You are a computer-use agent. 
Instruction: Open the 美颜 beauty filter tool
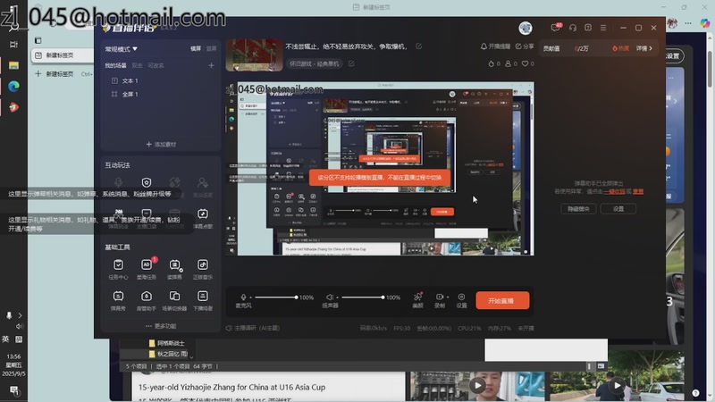coord(417,300)
